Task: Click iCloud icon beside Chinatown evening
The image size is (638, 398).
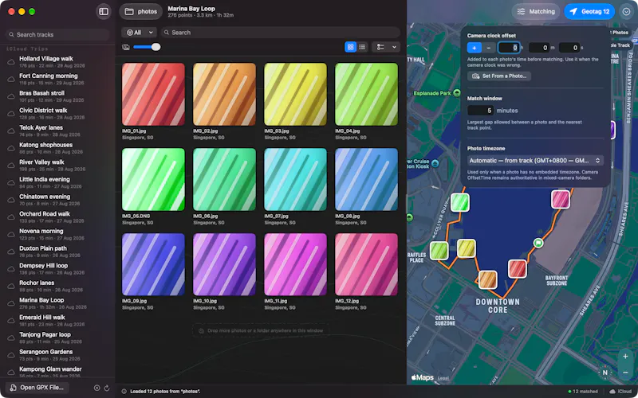Action: 11,200
